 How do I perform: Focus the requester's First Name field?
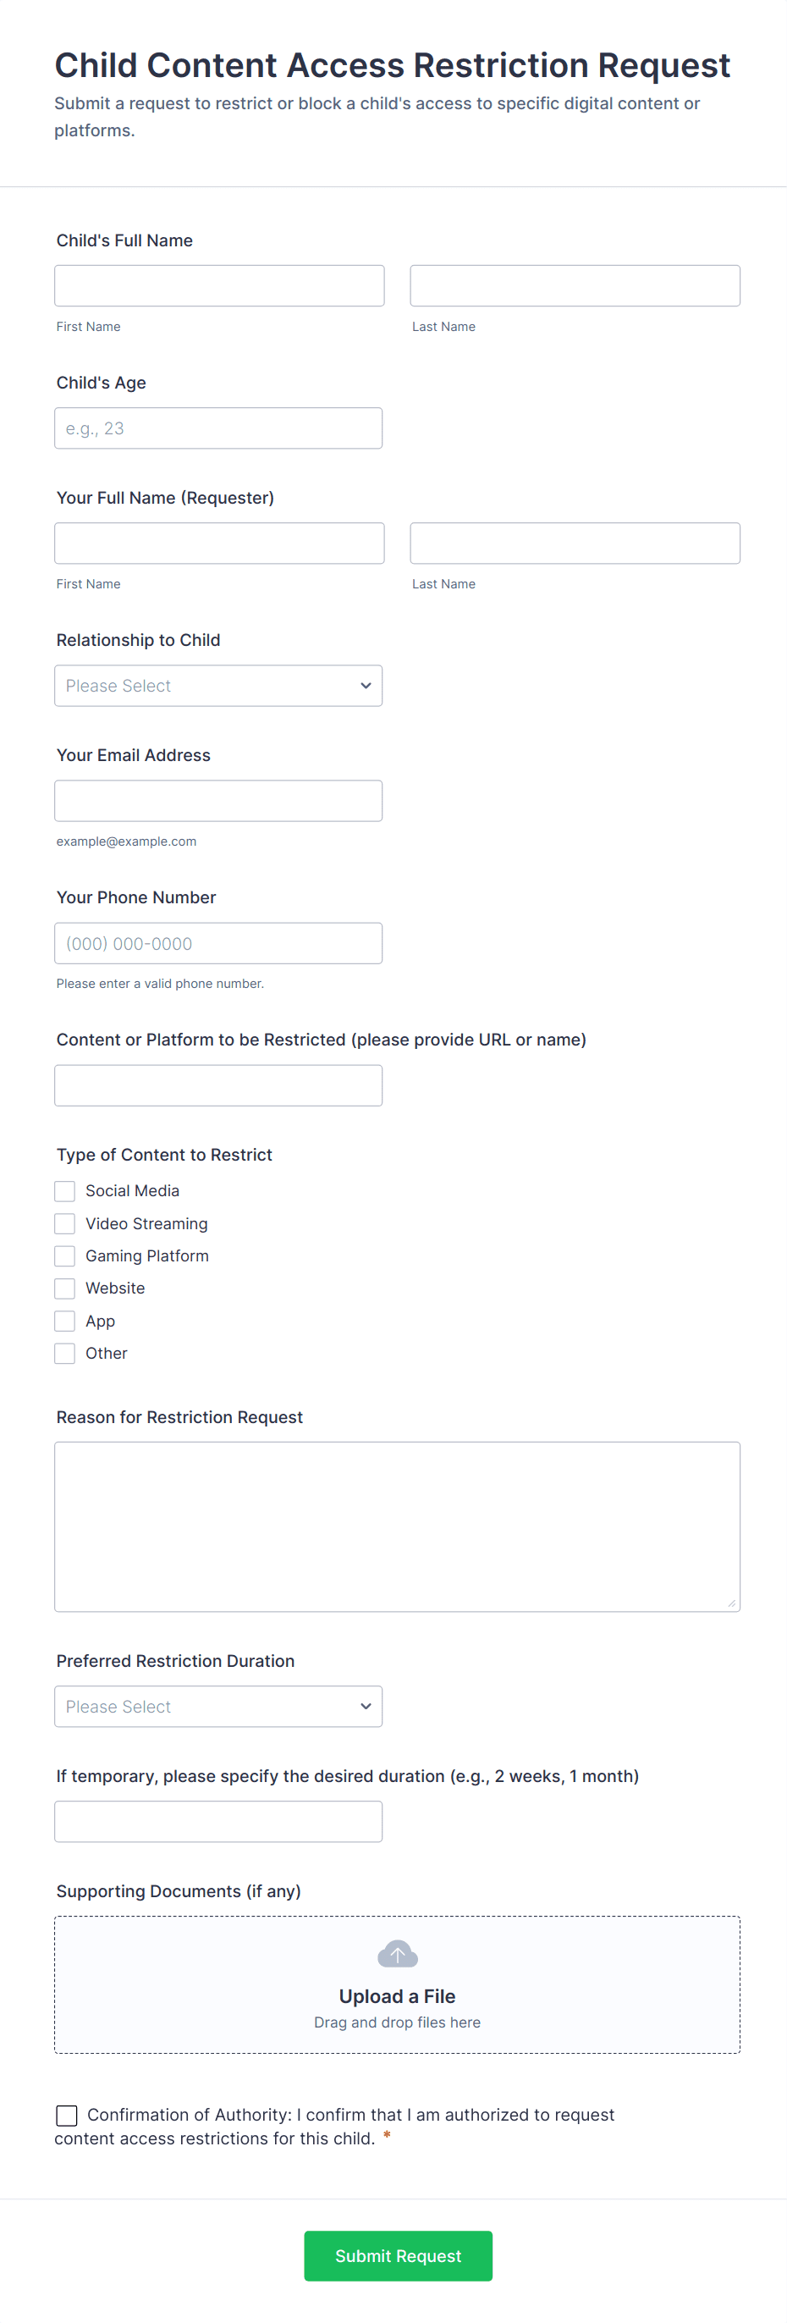[219, 544]
